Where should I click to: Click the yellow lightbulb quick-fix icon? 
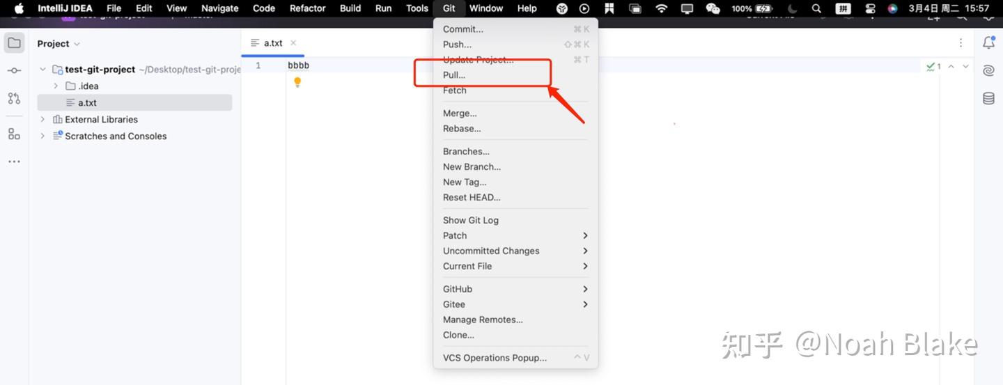click(x=297, y=82)
